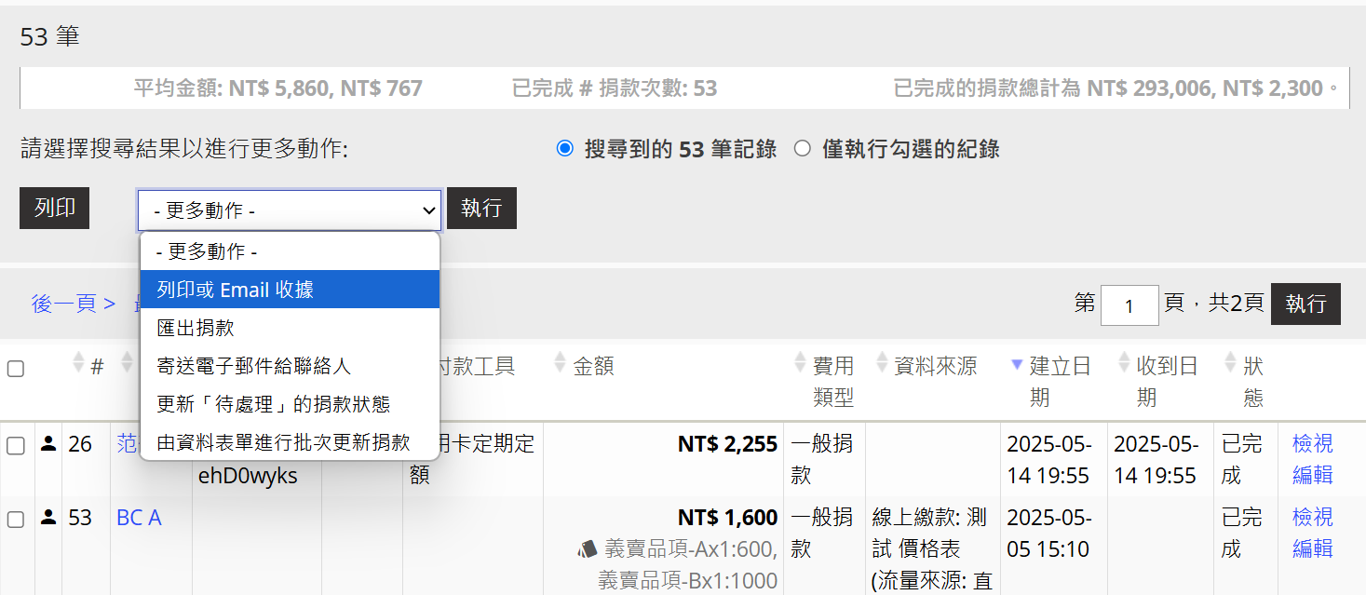Select the 僅執行勾選的紀錄 radio option
Screen dimensions: 1366x595
point(803,149)
